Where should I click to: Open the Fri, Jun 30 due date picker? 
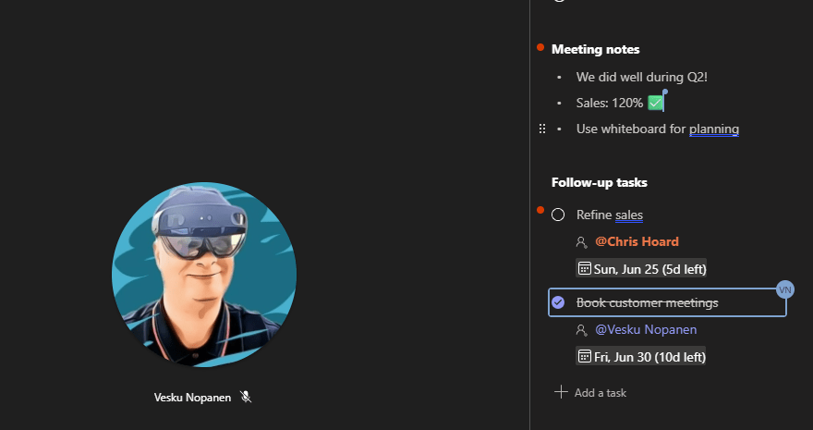(x=641, y=356)
